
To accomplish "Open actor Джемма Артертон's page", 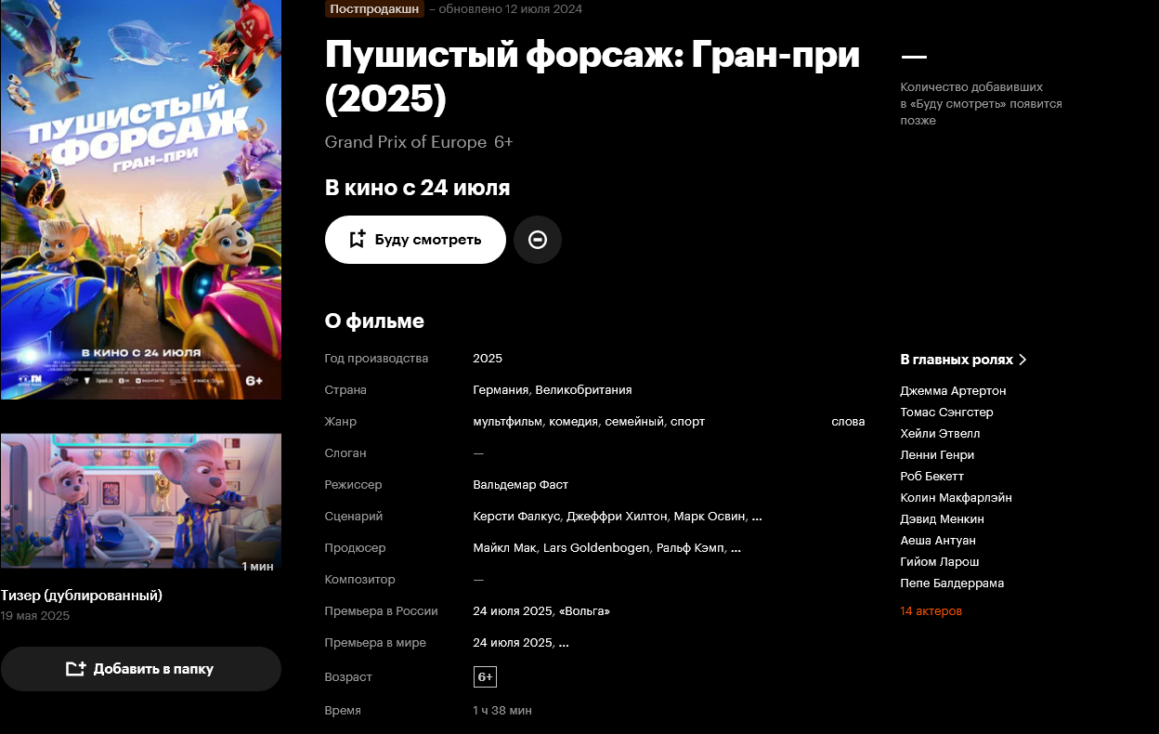I will coord(953,391).
